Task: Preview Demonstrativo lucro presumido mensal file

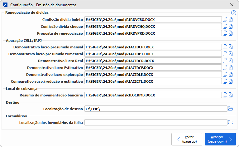Action: [231, 47]
